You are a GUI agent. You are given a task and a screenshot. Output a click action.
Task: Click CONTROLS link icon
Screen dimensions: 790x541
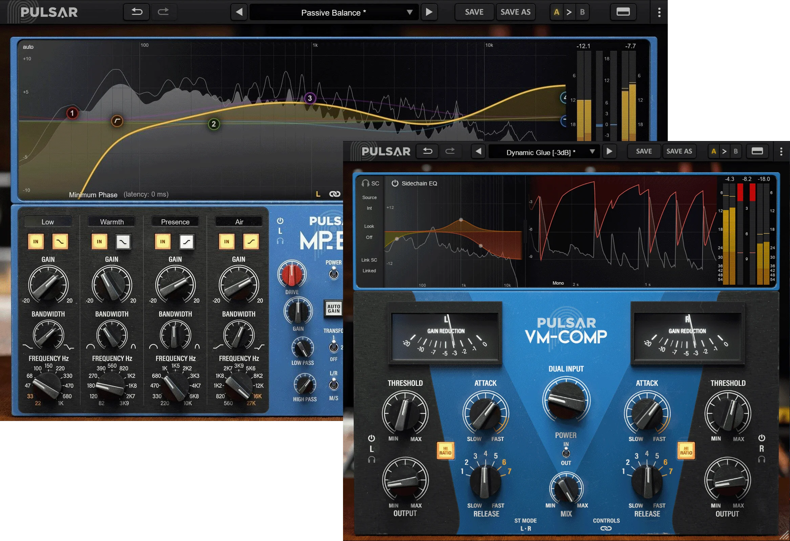(x=606, y=528)
